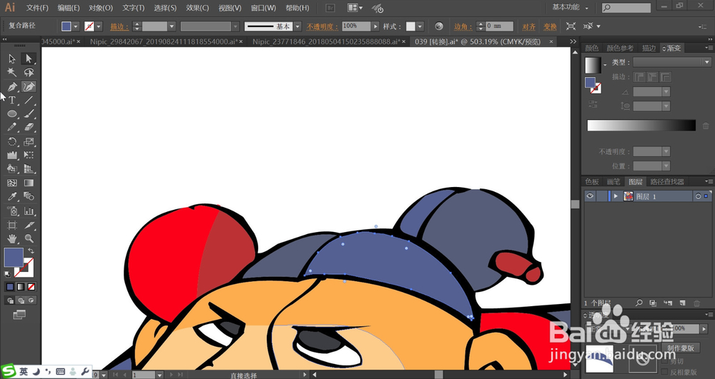
Task: Select the Eraser tool
Action: coord(29,127)
